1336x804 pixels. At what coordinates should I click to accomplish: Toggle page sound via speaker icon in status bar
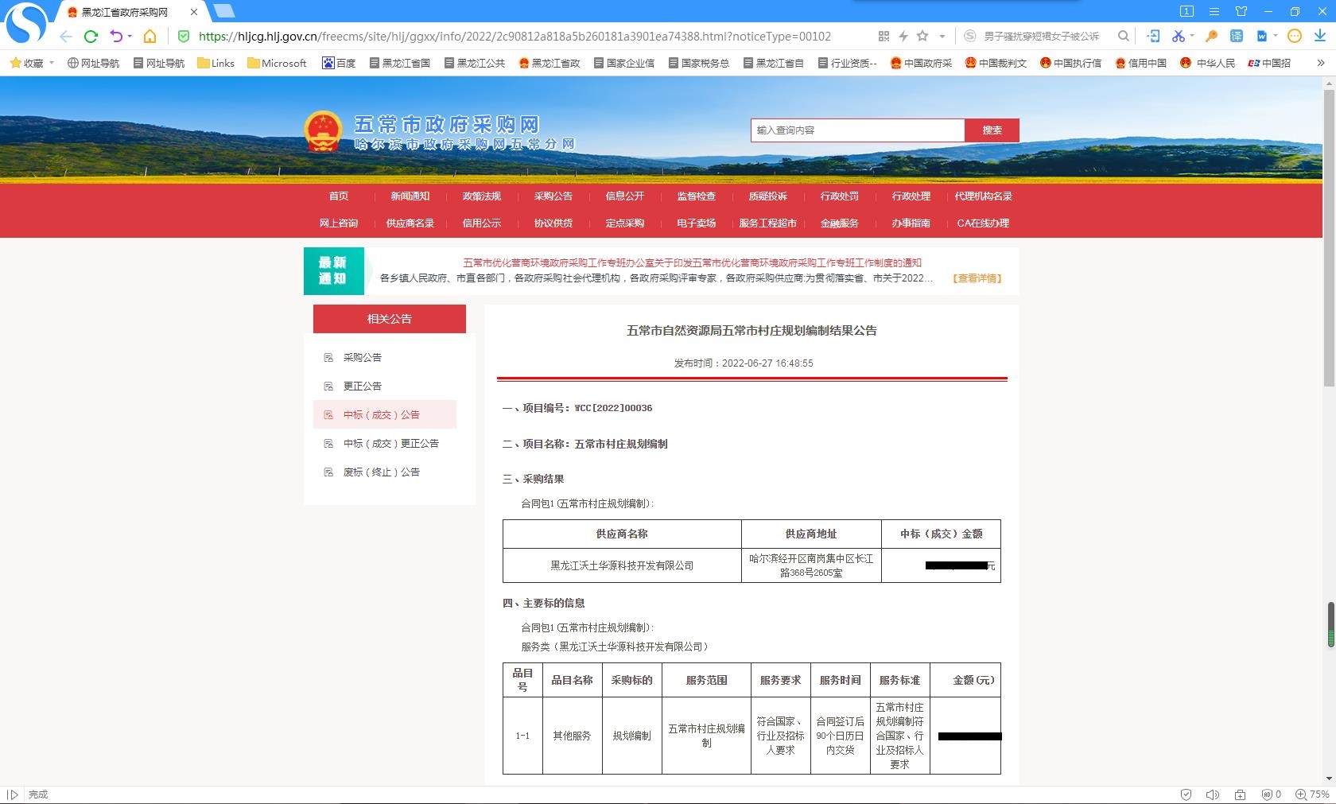pyautogui.click(x=1213, y=794)
